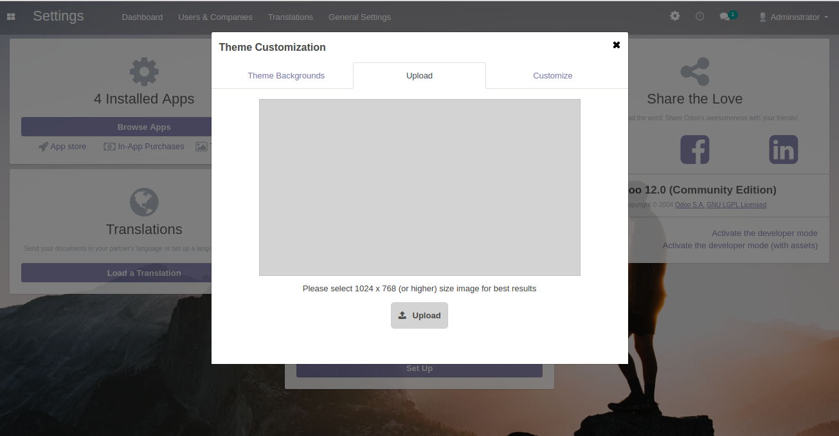Click the gray image preview area
839x436 pixels.
(419, 187)
